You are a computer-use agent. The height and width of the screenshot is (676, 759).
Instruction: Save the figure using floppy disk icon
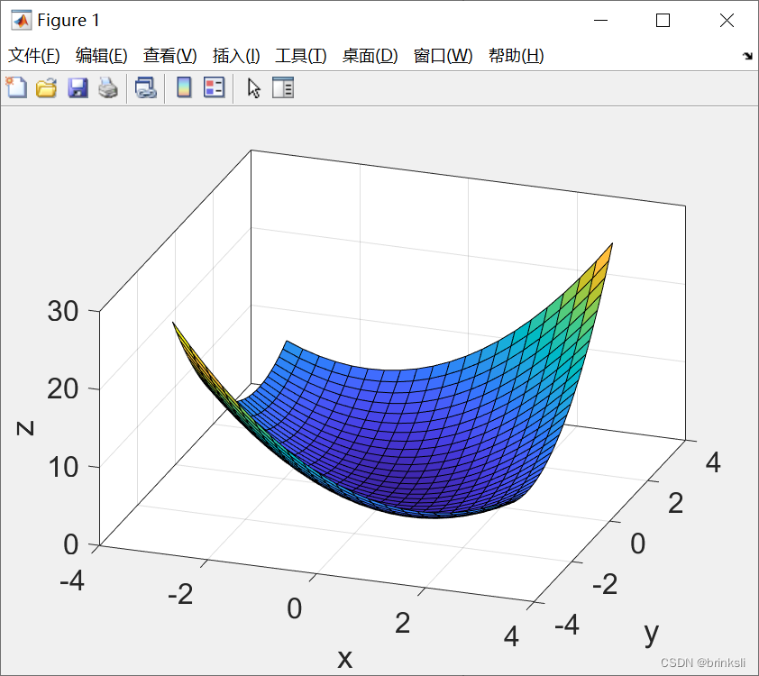coord(78,88)
